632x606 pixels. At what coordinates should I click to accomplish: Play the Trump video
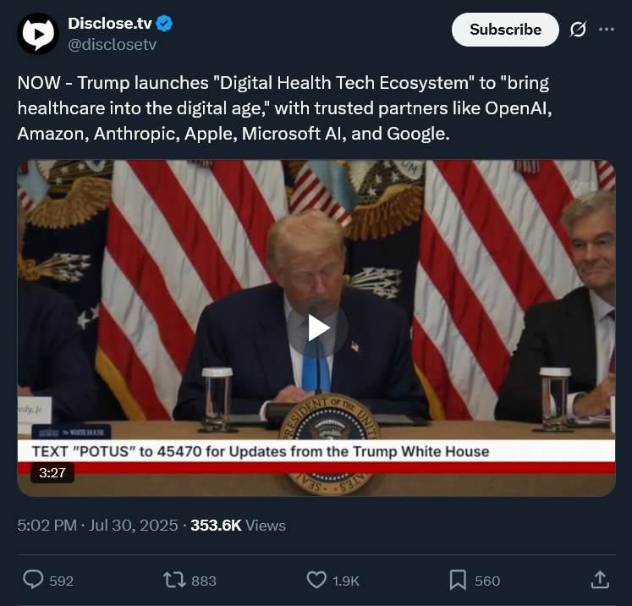pos(316,328)
